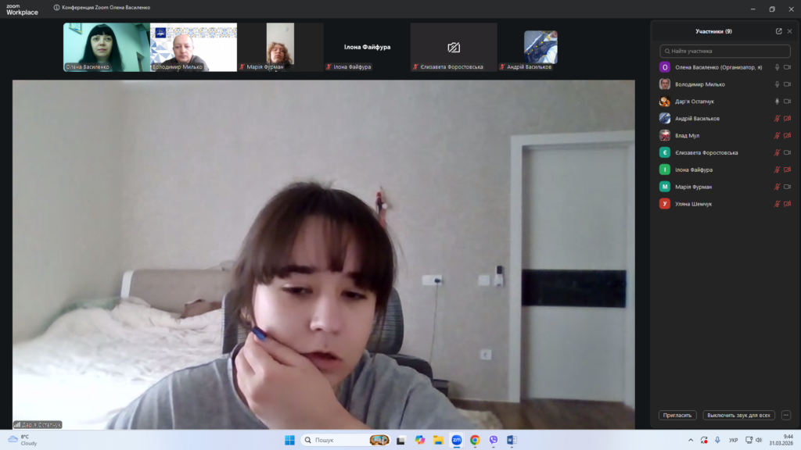Click Андрій Васильков's muted microphone icon
801x450 pixels.
(777, 119)
